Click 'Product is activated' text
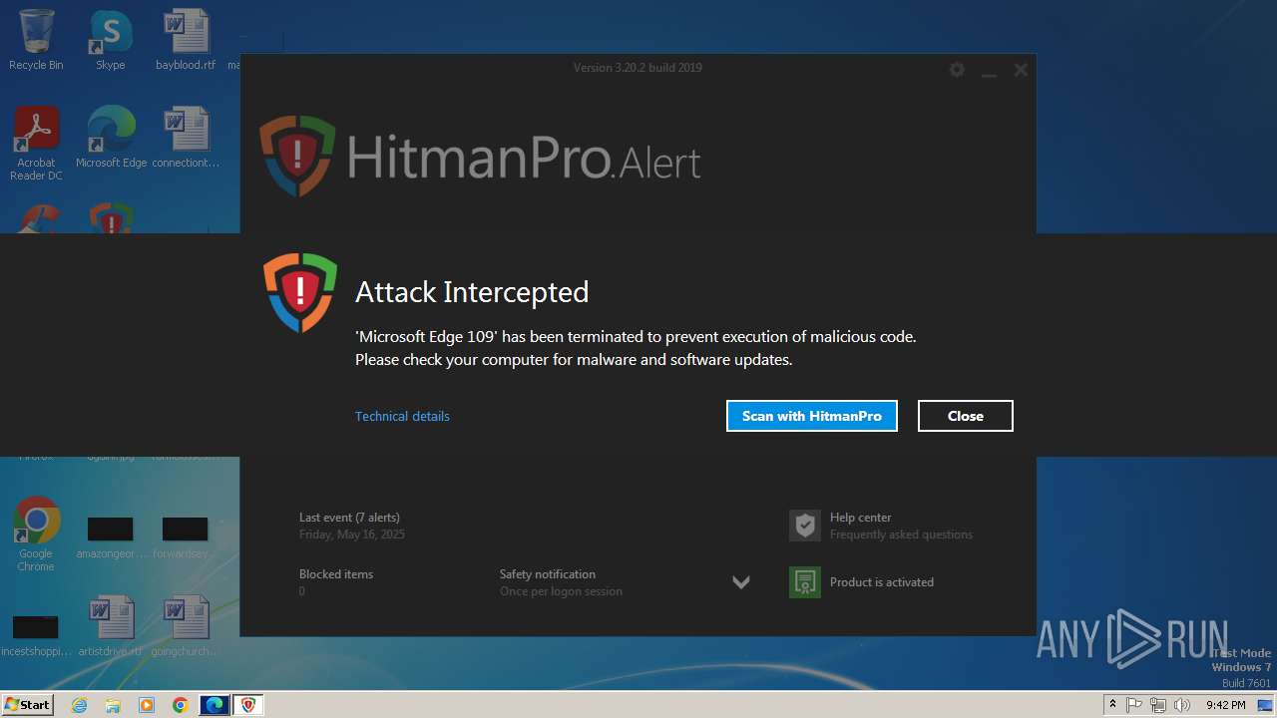The height and width of the screenshot is (718, 1277). (882, 582)
